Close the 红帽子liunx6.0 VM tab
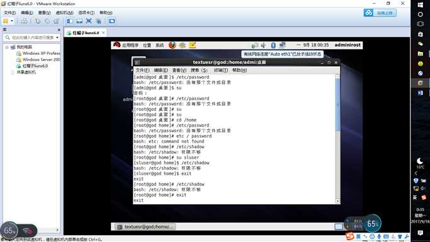The image size is (430, 242). click(103, 33)
